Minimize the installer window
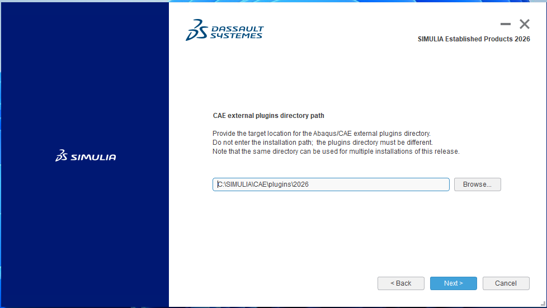Viewport: 547px width, 308px height. 505,24
